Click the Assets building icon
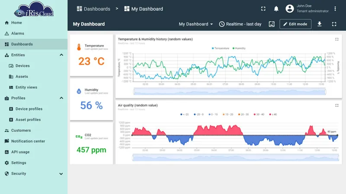 (11, 77)
